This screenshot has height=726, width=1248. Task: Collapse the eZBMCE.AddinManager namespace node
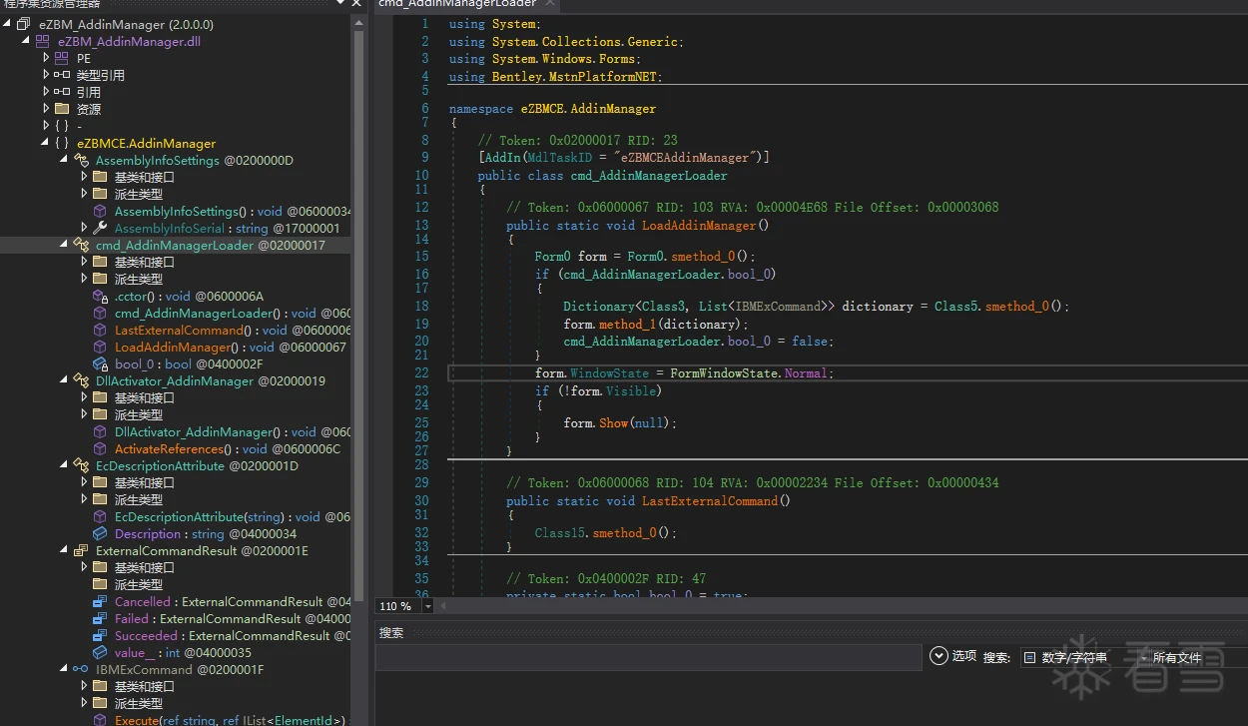46,143
